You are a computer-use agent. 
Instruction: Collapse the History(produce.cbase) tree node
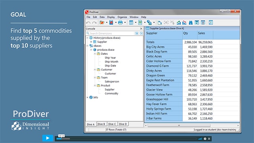(87, 38)
